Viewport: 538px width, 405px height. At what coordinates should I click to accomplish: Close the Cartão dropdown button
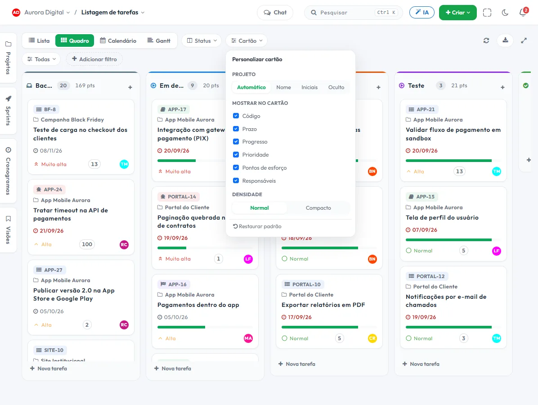(247, 40)
